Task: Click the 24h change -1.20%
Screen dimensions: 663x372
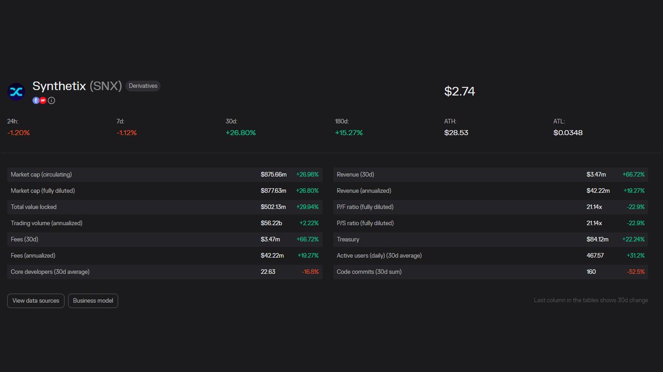Action: (x=19, y=133)
